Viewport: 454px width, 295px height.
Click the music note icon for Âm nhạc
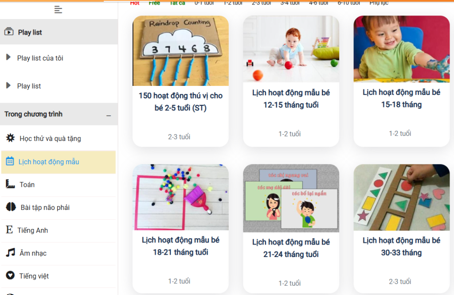coord(11,252)
